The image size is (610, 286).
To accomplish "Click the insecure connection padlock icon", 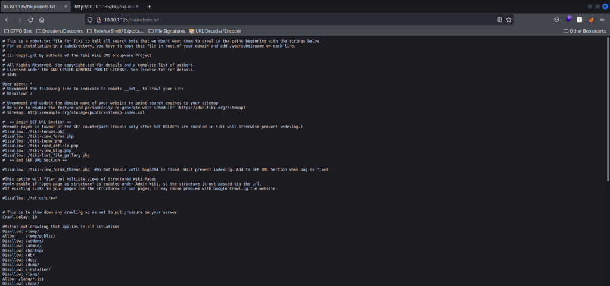I will click(98, 19).
